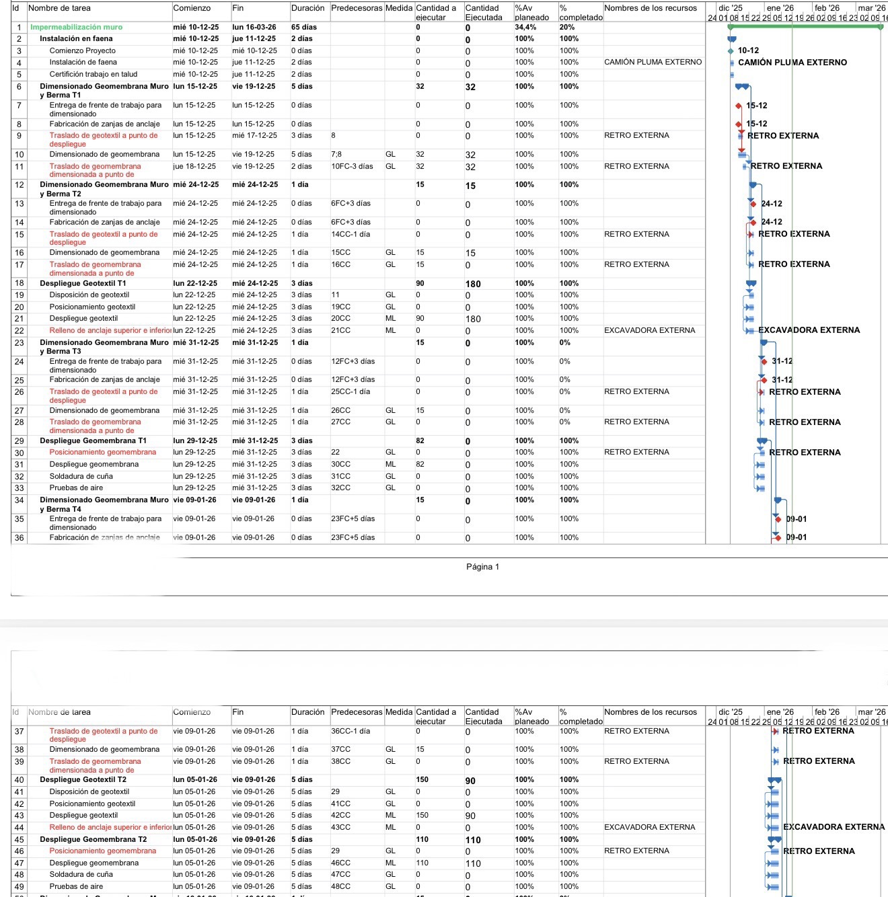Screen dimensions: 888x897
Task: Click predecessor cell '23FC+5 días' in row 35
Action: (x=353, y=519)
